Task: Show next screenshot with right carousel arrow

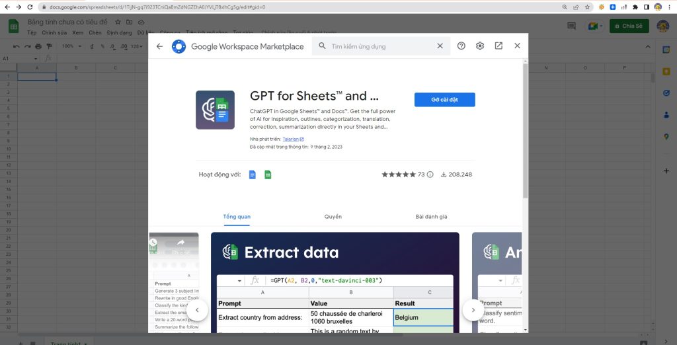Action: [x=473, y=310]
